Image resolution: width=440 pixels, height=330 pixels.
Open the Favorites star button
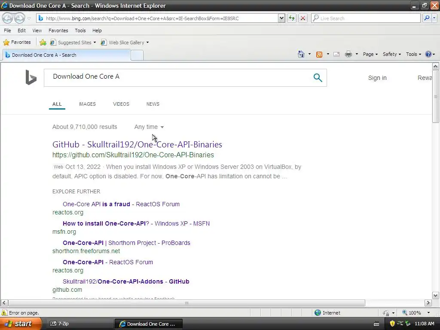pyautogui.click(x=17, y=43)
